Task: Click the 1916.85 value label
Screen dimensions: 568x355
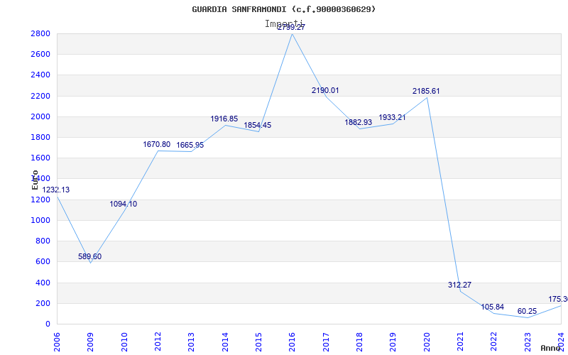Action: click(x=224, y=119)
